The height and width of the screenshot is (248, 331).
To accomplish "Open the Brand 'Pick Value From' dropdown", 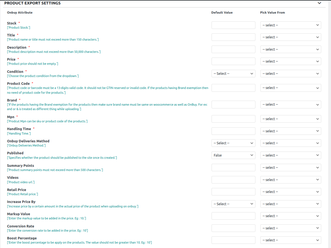I will [291, 105].
